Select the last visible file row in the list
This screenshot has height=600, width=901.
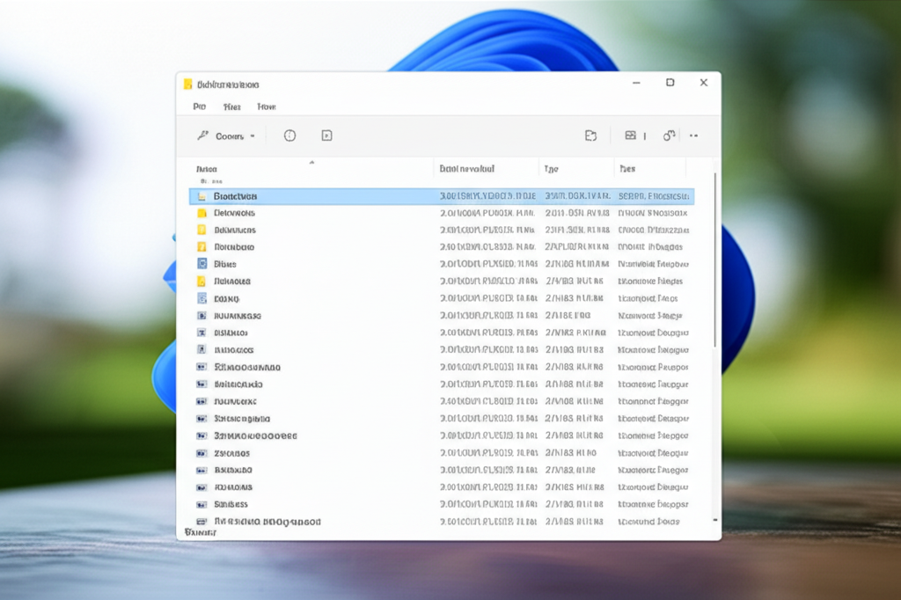click(x=267, y=521)
